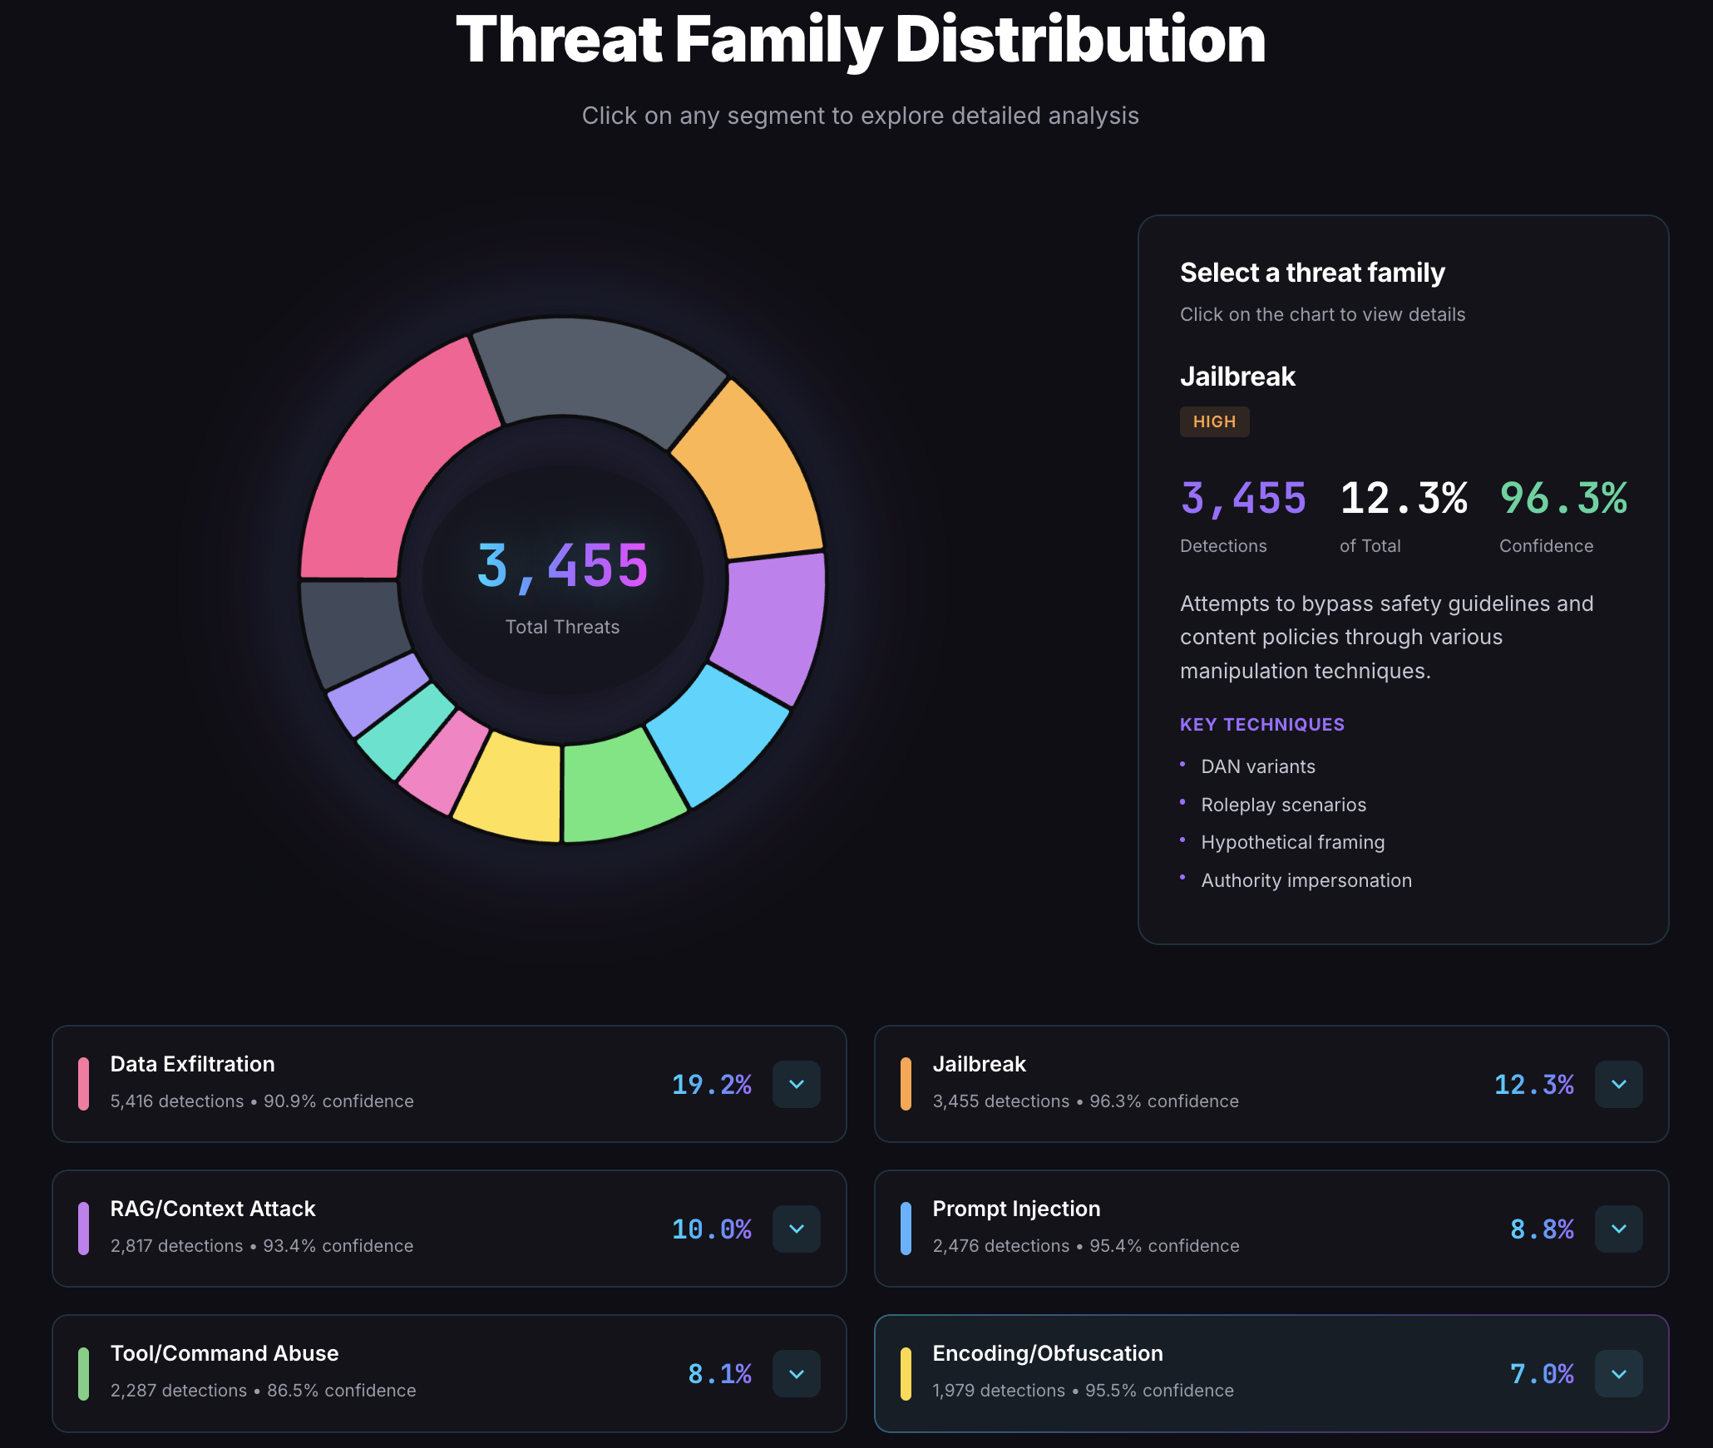This screenshot has width=1713, height=1448.
Task: Click the pink color bar beside Data Exfiltration
Action: click(x=82, y=1084)
